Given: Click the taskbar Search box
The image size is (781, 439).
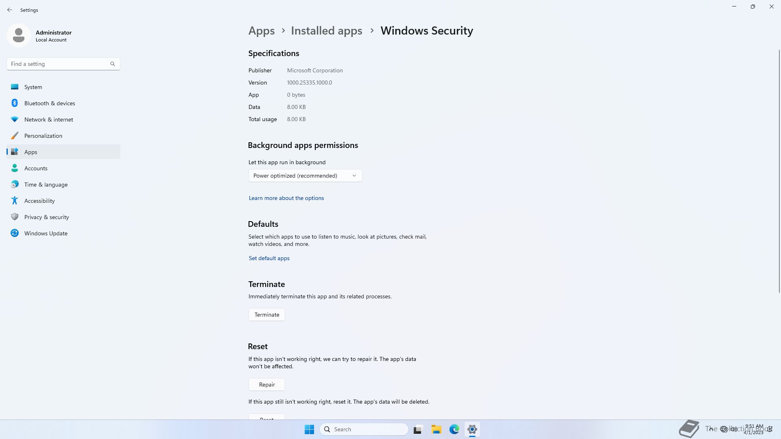Looking at the screenshot, I should click(x=364, y=429).
